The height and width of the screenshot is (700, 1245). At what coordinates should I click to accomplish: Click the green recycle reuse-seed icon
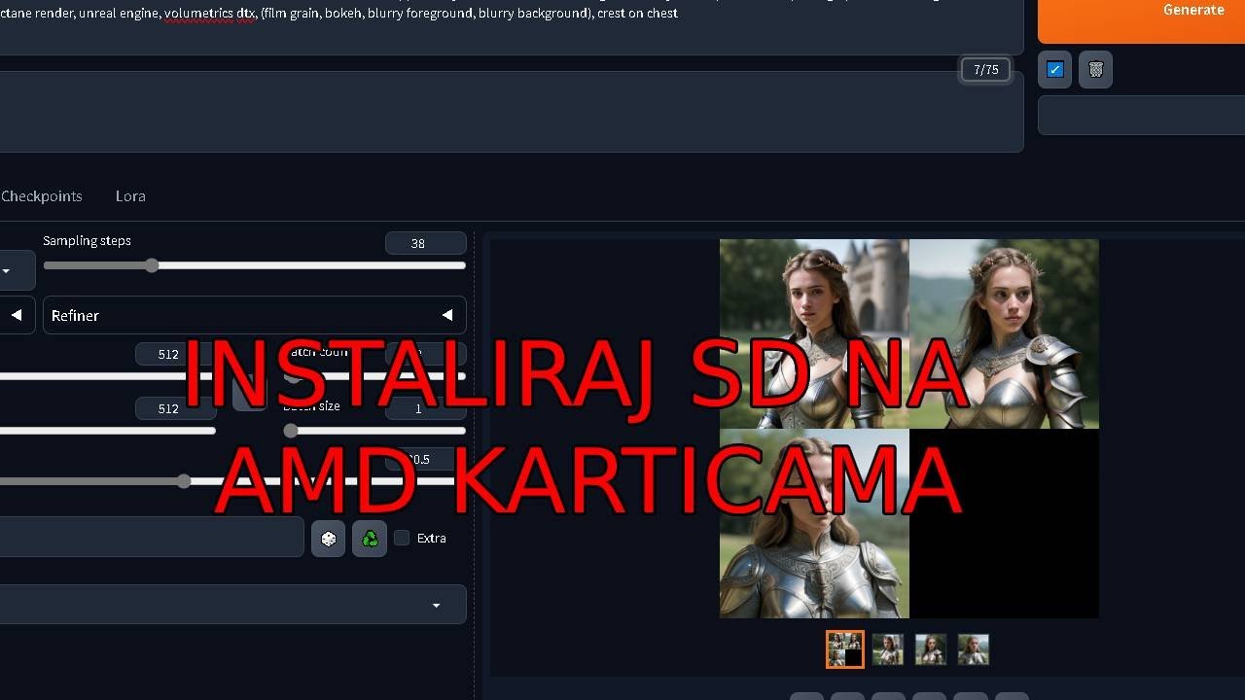[370, 539]
